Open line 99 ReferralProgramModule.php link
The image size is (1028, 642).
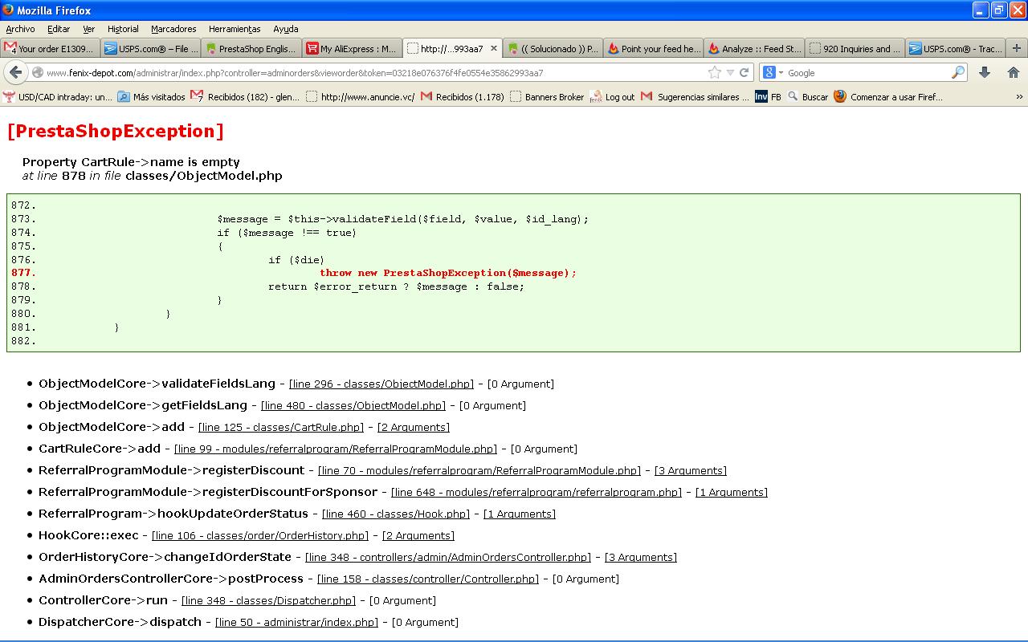pos(336,449)
